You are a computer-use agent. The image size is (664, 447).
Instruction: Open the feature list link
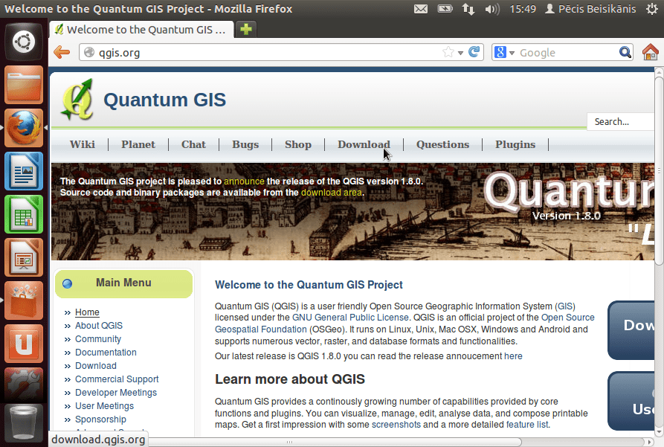click(x=527, y=425)
